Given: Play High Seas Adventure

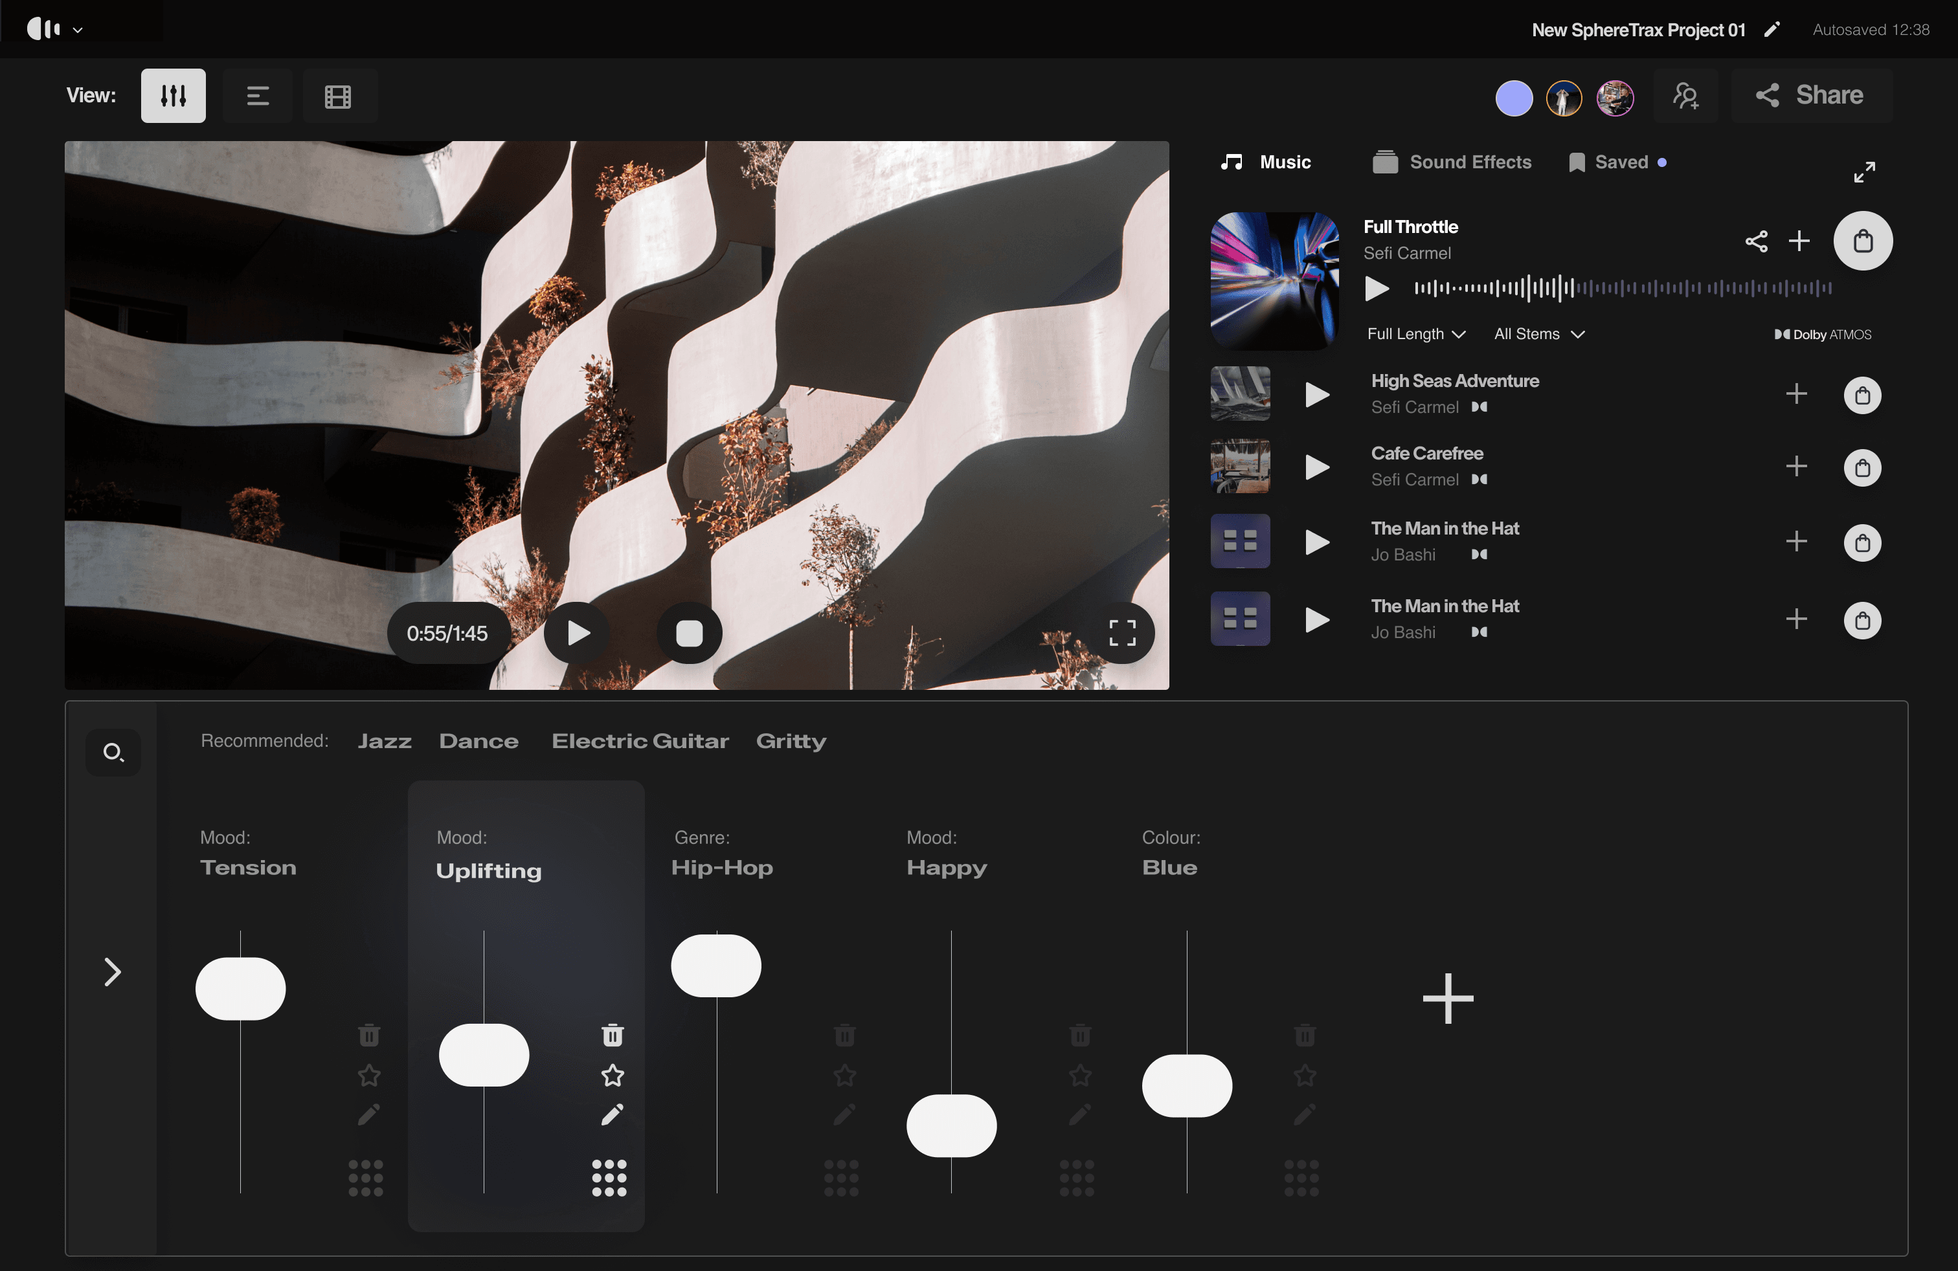Looking at the screenshot, I should point(1317,395).
